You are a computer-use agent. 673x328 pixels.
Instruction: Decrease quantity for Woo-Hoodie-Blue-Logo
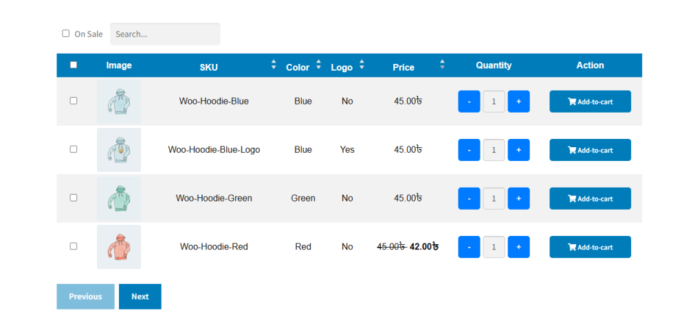(x=469, y=150)
